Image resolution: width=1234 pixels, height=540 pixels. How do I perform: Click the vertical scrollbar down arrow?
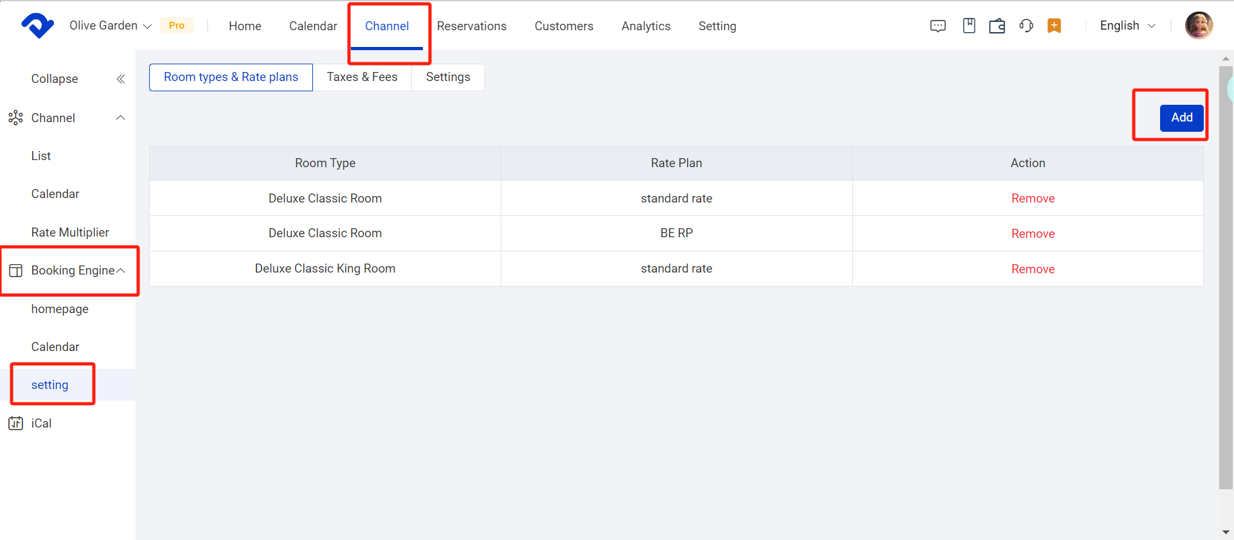tap(1226, 532)
